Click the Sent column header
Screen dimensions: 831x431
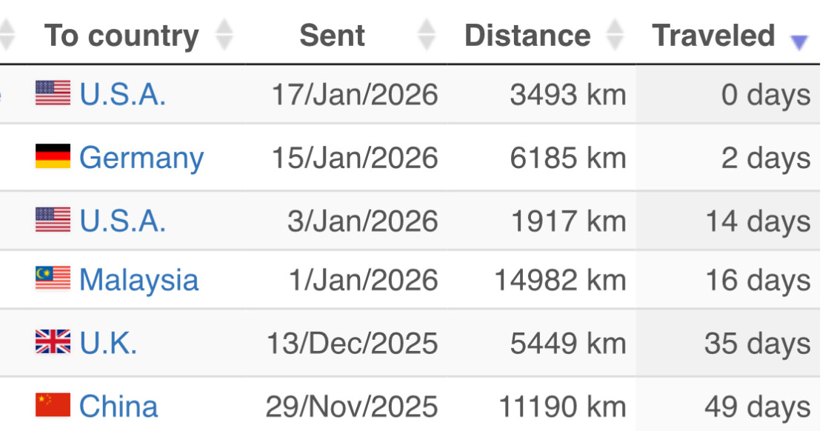point(332,36)
